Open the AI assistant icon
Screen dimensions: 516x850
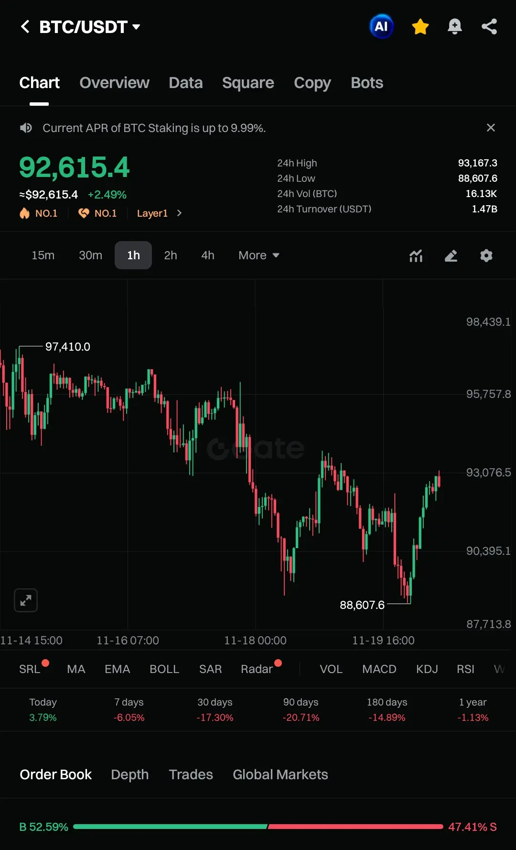[x=381, y=27]
